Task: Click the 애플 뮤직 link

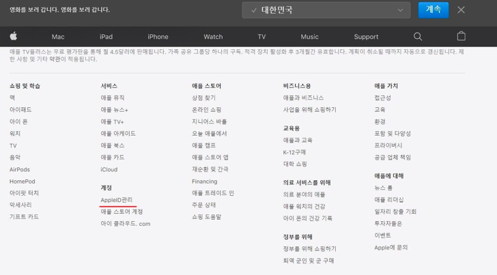Action: point(113,98)
